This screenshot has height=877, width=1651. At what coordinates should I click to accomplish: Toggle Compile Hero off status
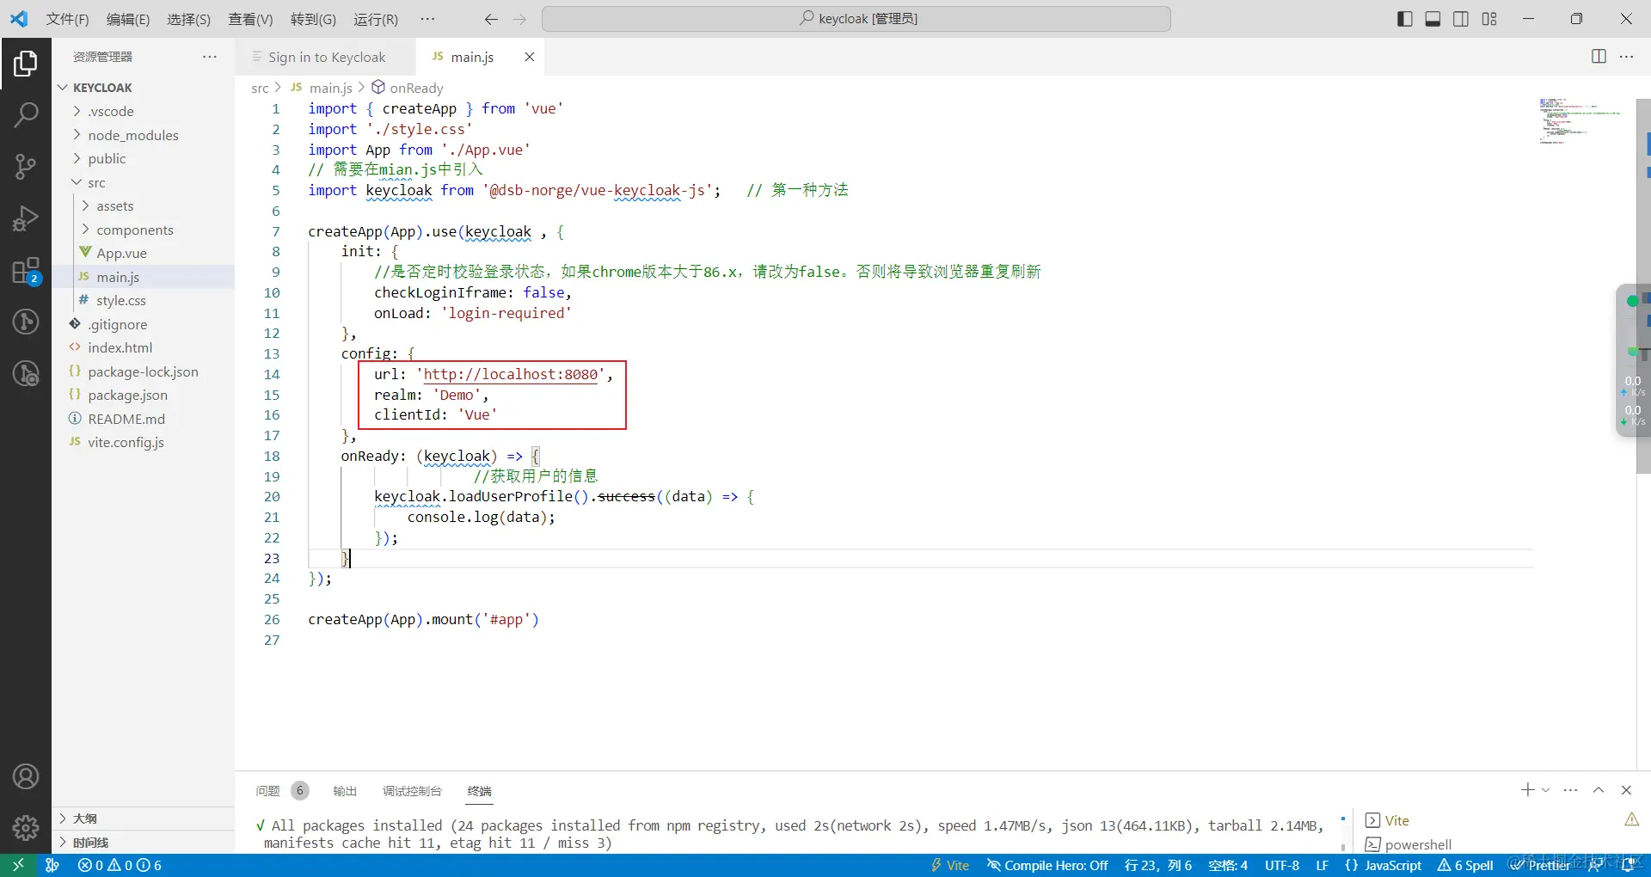coord(1047,865)
